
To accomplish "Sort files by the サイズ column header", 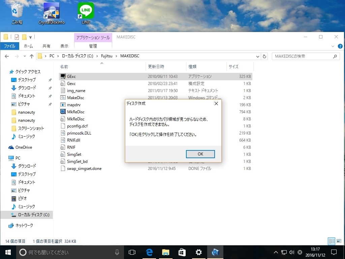I will (240, 66).
